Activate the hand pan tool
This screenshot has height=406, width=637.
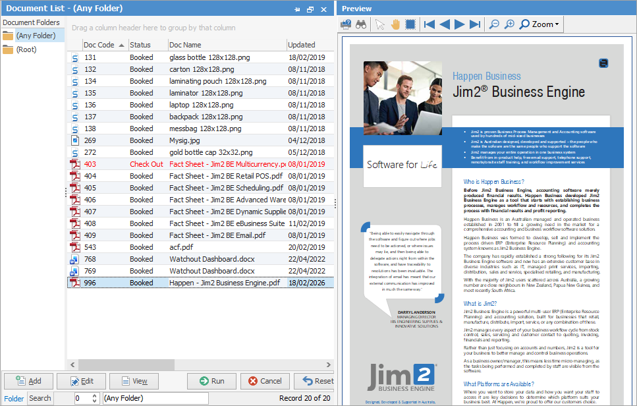[395, 24]
